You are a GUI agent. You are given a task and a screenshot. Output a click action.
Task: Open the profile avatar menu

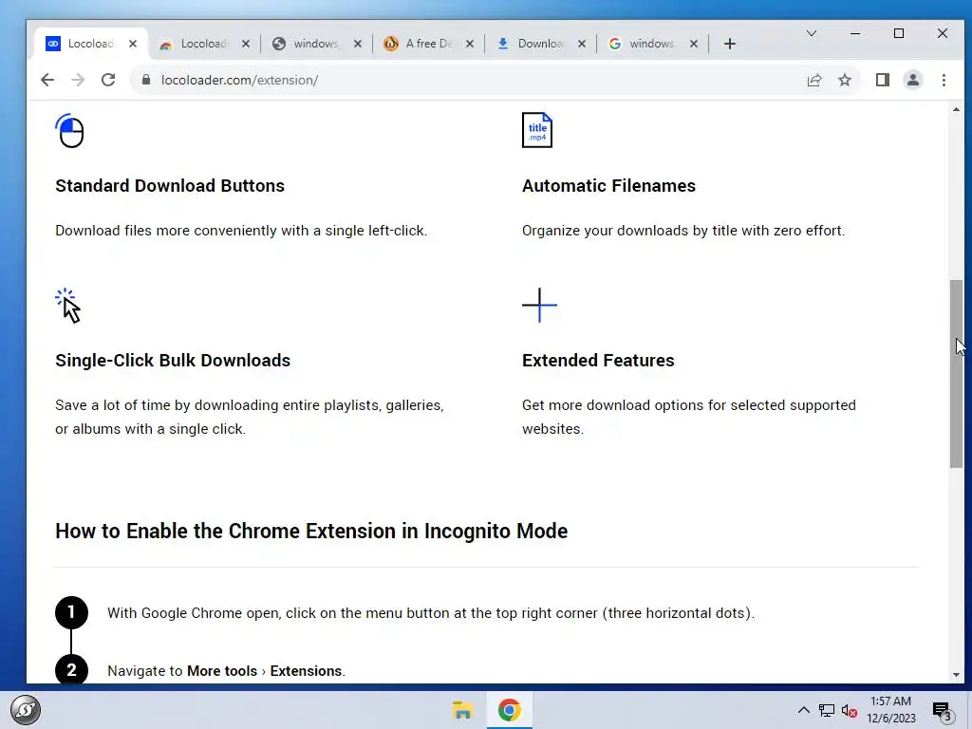pyautogui.click(x=912, y=80)
